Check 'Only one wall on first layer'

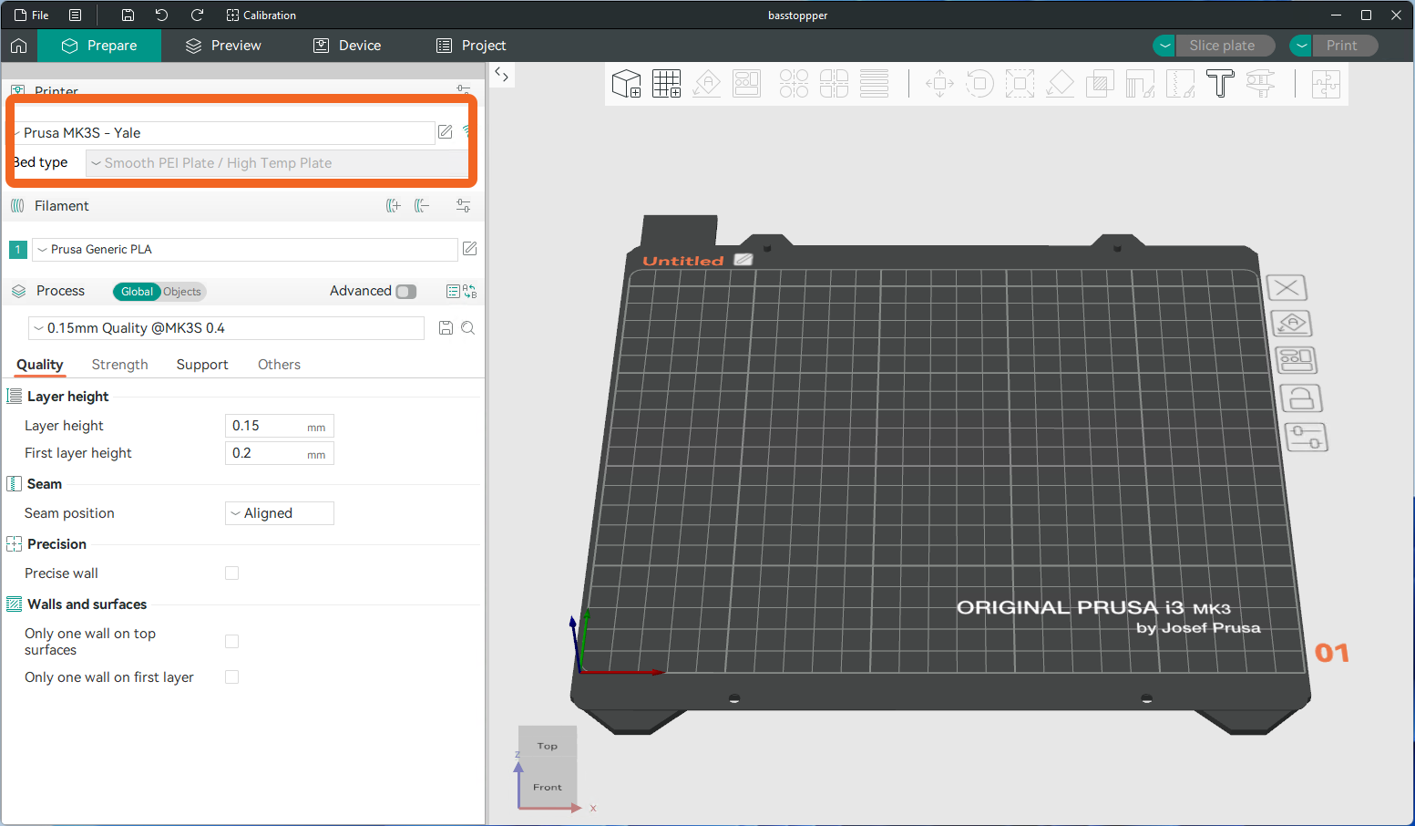[231, 676]
